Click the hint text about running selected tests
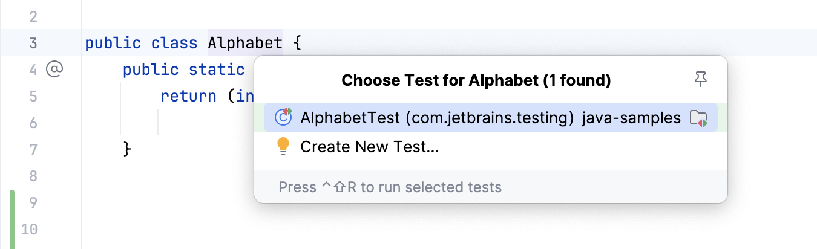Screen dimensions: 817x249 pyautogui.click(x=390, y=187)
